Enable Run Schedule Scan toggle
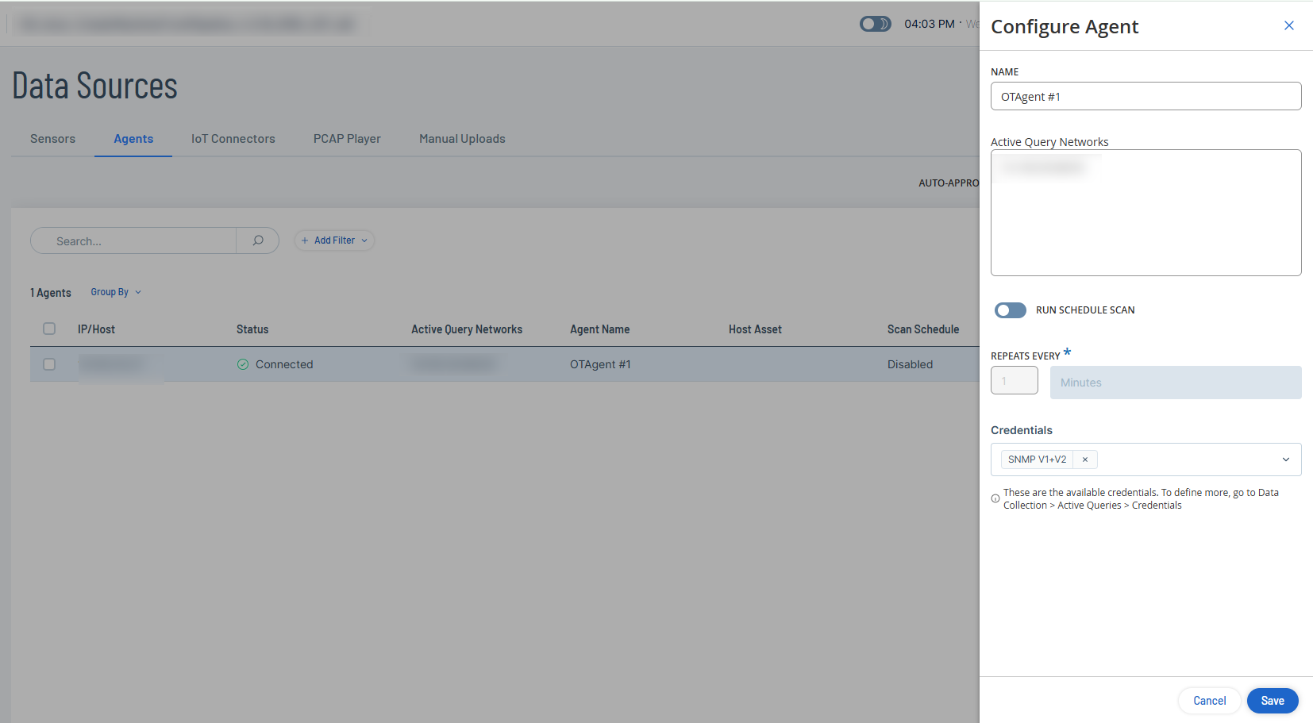1313x723 pixels. pyautogui.click(x=1010, y=310)
